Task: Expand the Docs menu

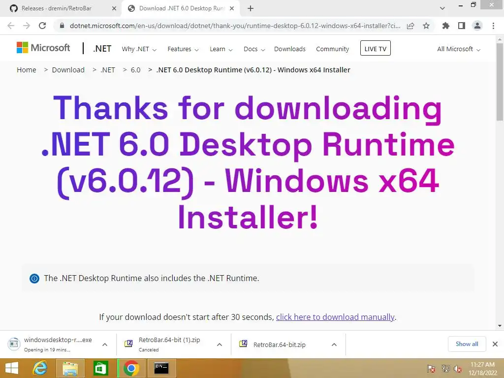Action: 254,49
